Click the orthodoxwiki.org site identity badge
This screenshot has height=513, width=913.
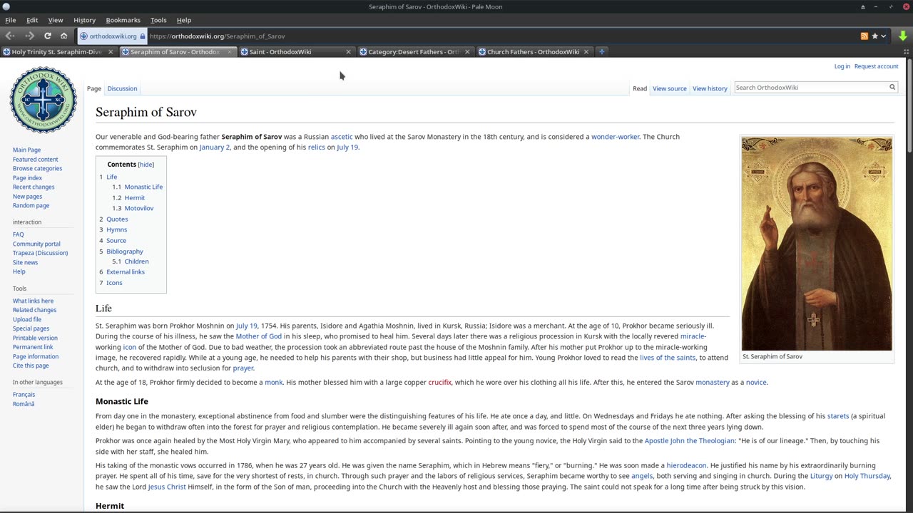pyautogui.click(x=112, y=36)
